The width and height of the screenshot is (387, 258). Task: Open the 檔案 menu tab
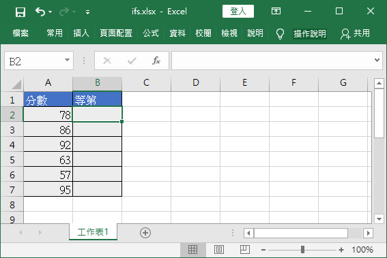tap(20, 33)
